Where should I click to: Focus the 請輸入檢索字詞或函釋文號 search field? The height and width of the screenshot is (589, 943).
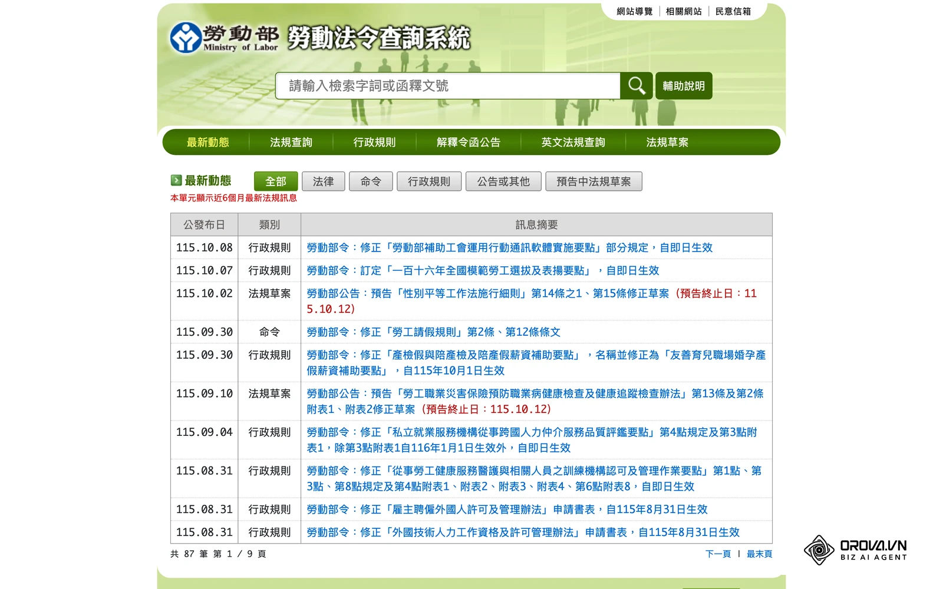click(448, 86)
